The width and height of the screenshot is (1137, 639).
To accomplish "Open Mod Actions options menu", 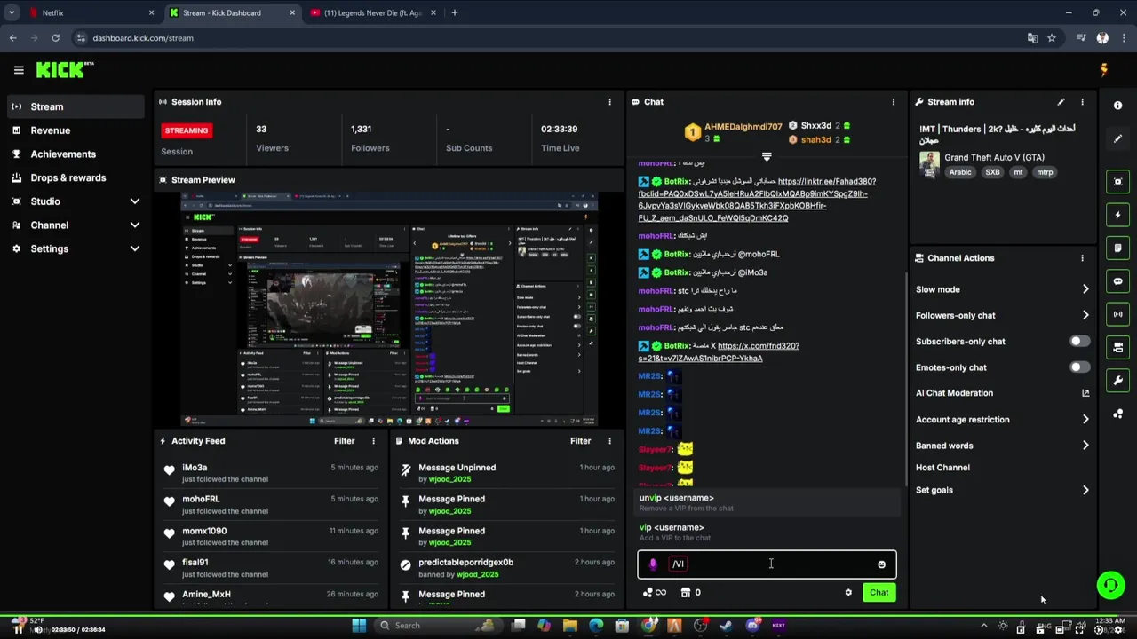I will click(609, 441).
